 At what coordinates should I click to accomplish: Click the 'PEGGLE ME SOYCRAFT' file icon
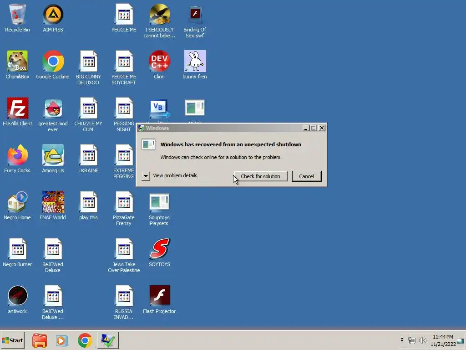[x=124, y=68]
